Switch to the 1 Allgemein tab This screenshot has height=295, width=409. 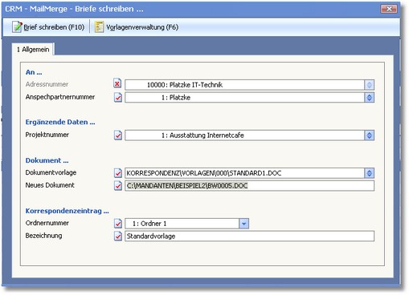pyautogui.click(x=33, y=50)
